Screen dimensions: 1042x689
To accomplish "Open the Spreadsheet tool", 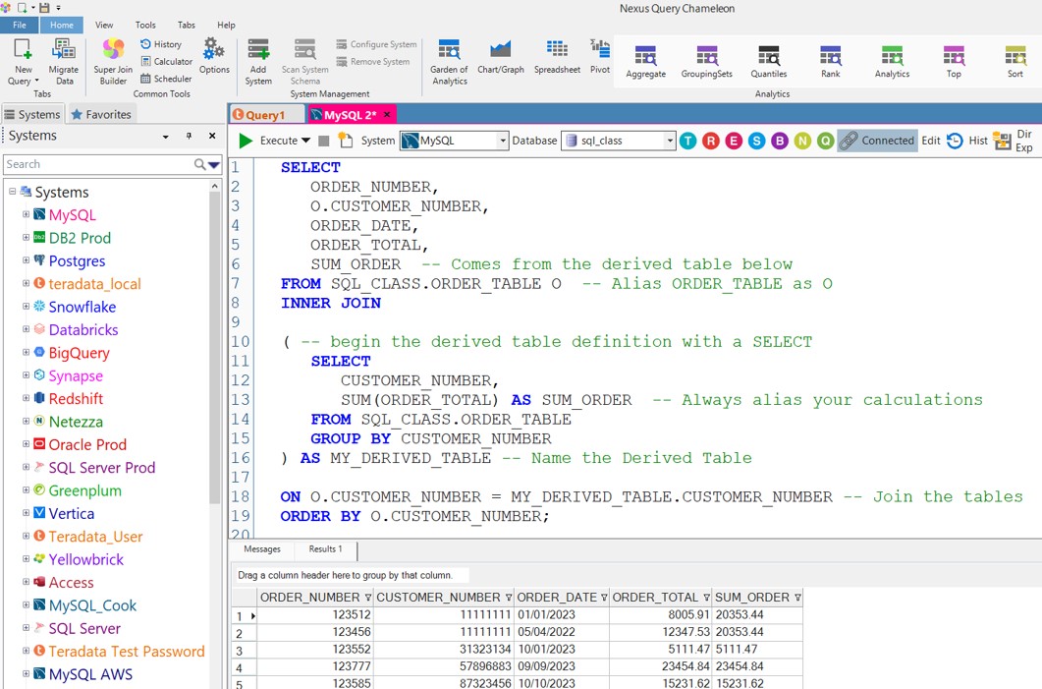I will tap(557, 50).
